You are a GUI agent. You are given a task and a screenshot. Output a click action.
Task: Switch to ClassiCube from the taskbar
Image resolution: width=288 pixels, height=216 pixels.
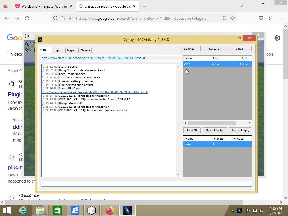[92, 210]
